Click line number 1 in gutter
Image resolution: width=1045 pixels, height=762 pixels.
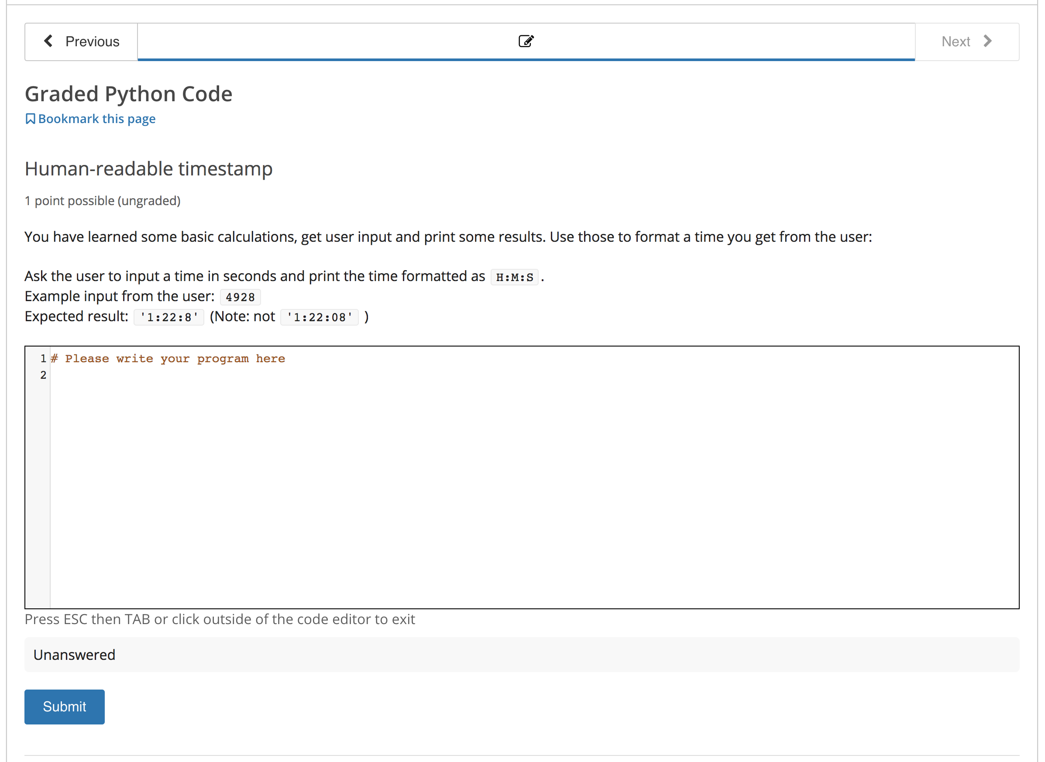(x=43, y=359)
